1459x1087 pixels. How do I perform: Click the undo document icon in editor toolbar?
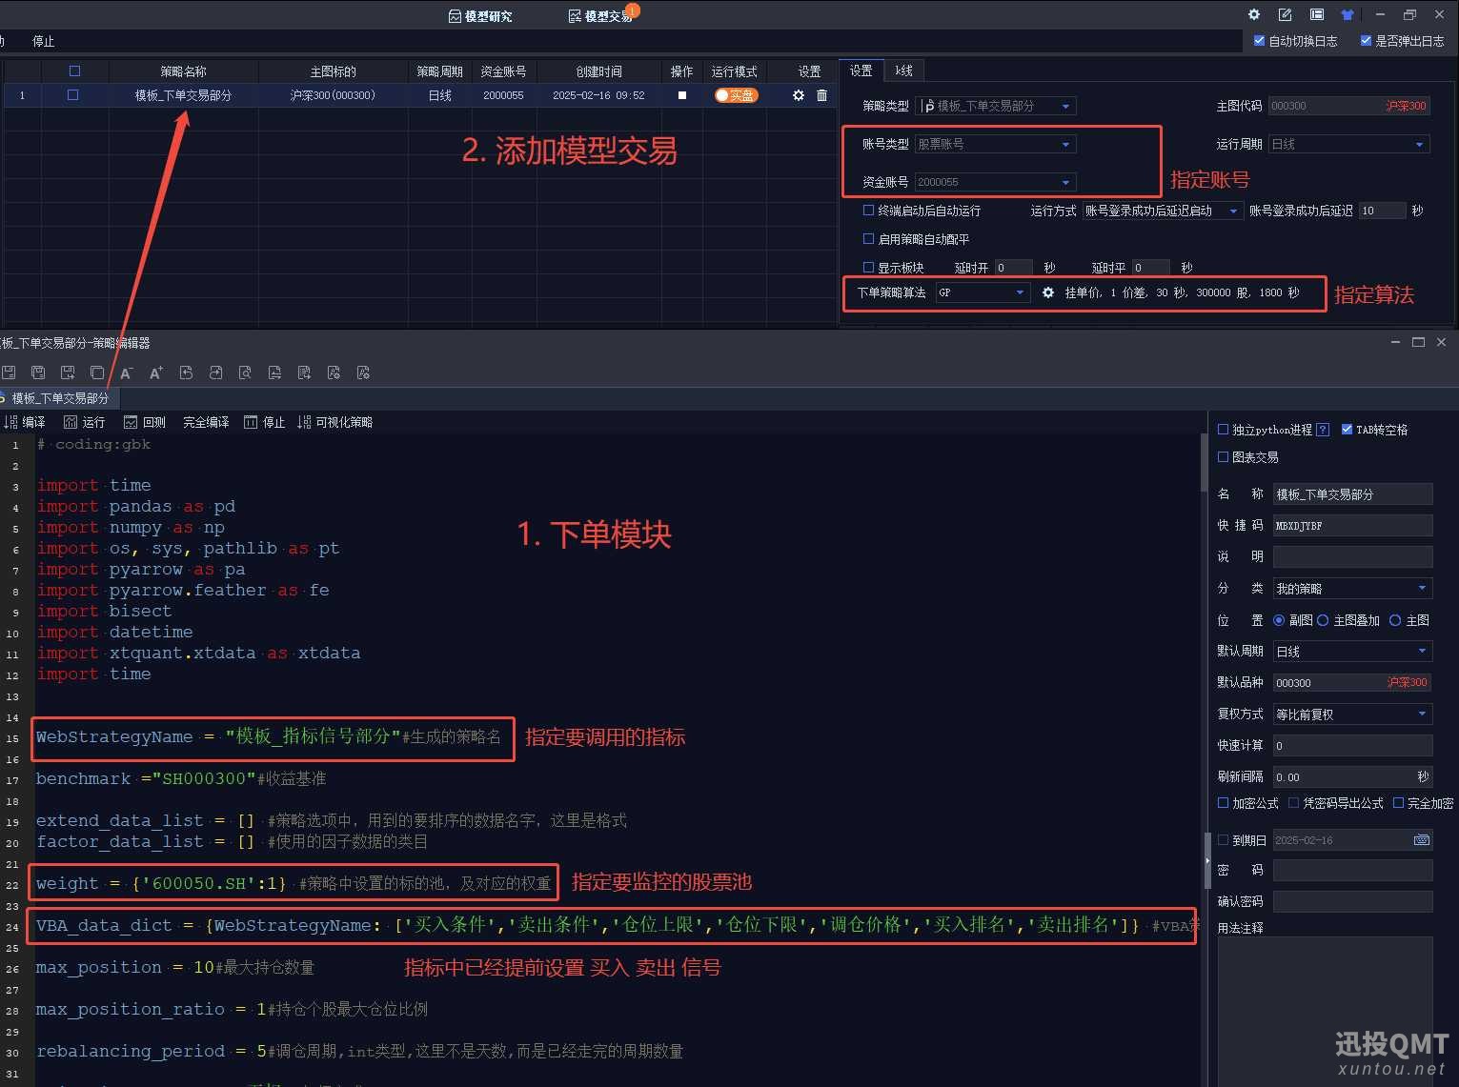(x=186, y=372)
